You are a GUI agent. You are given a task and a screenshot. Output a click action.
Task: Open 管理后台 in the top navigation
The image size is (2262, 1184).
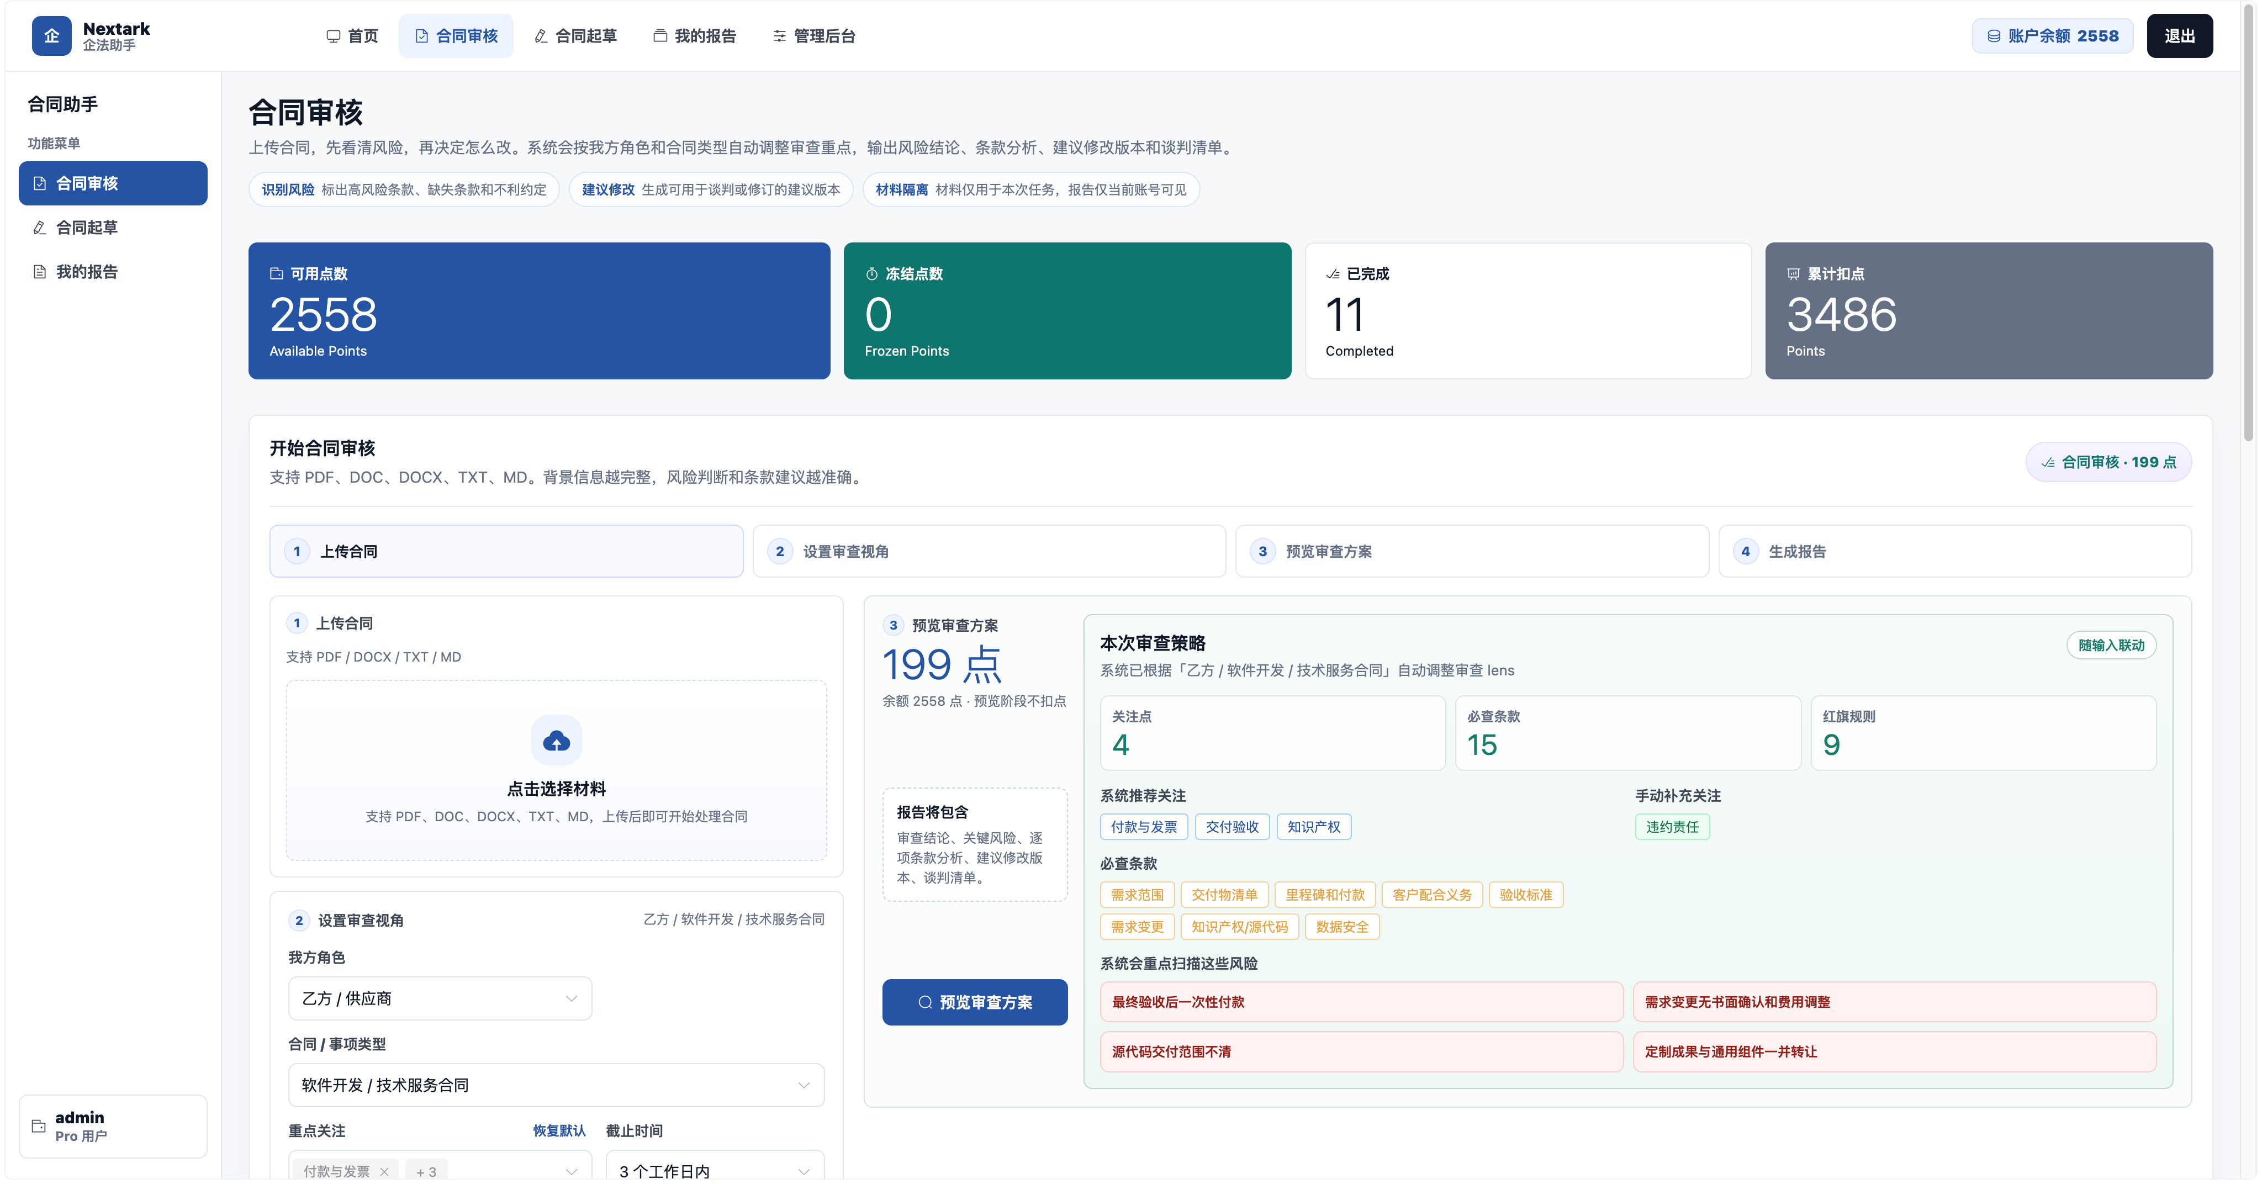pos(814,36)
